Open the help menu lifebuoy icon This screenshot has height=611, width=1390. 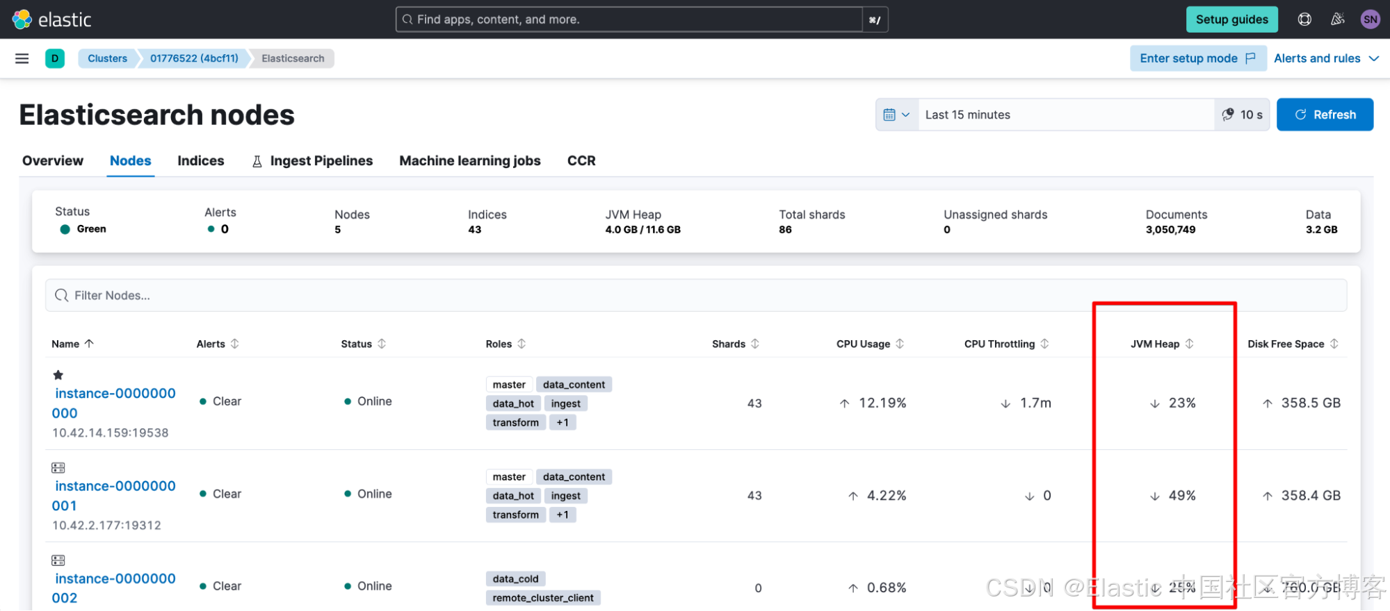1304,19
